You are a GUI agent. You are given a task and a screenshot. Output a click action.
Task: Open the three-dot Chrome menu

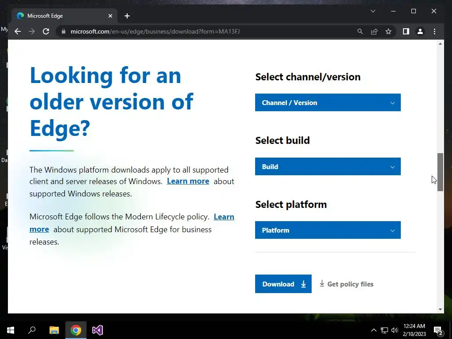click(434, 31)
